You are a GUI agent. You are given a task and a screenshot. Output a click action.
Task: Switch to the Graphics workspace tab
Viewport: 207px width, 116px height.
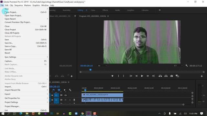click(x=131, y=10)
